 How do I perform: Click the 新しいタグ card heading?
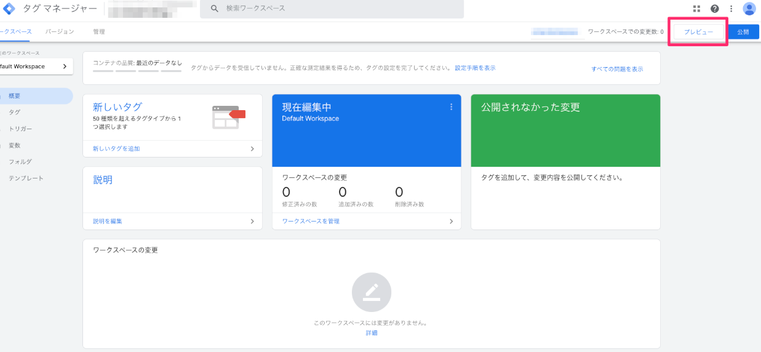(118, 107)
